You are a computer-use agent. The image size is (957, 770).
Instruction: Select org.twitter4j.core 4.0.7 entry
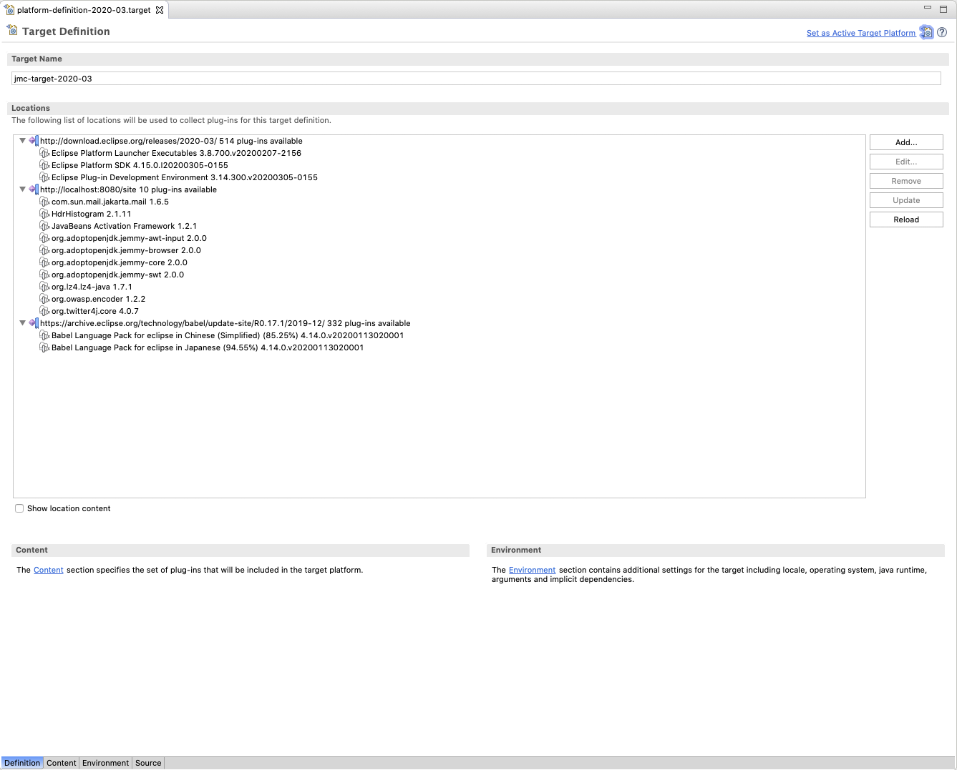(95, 311)
